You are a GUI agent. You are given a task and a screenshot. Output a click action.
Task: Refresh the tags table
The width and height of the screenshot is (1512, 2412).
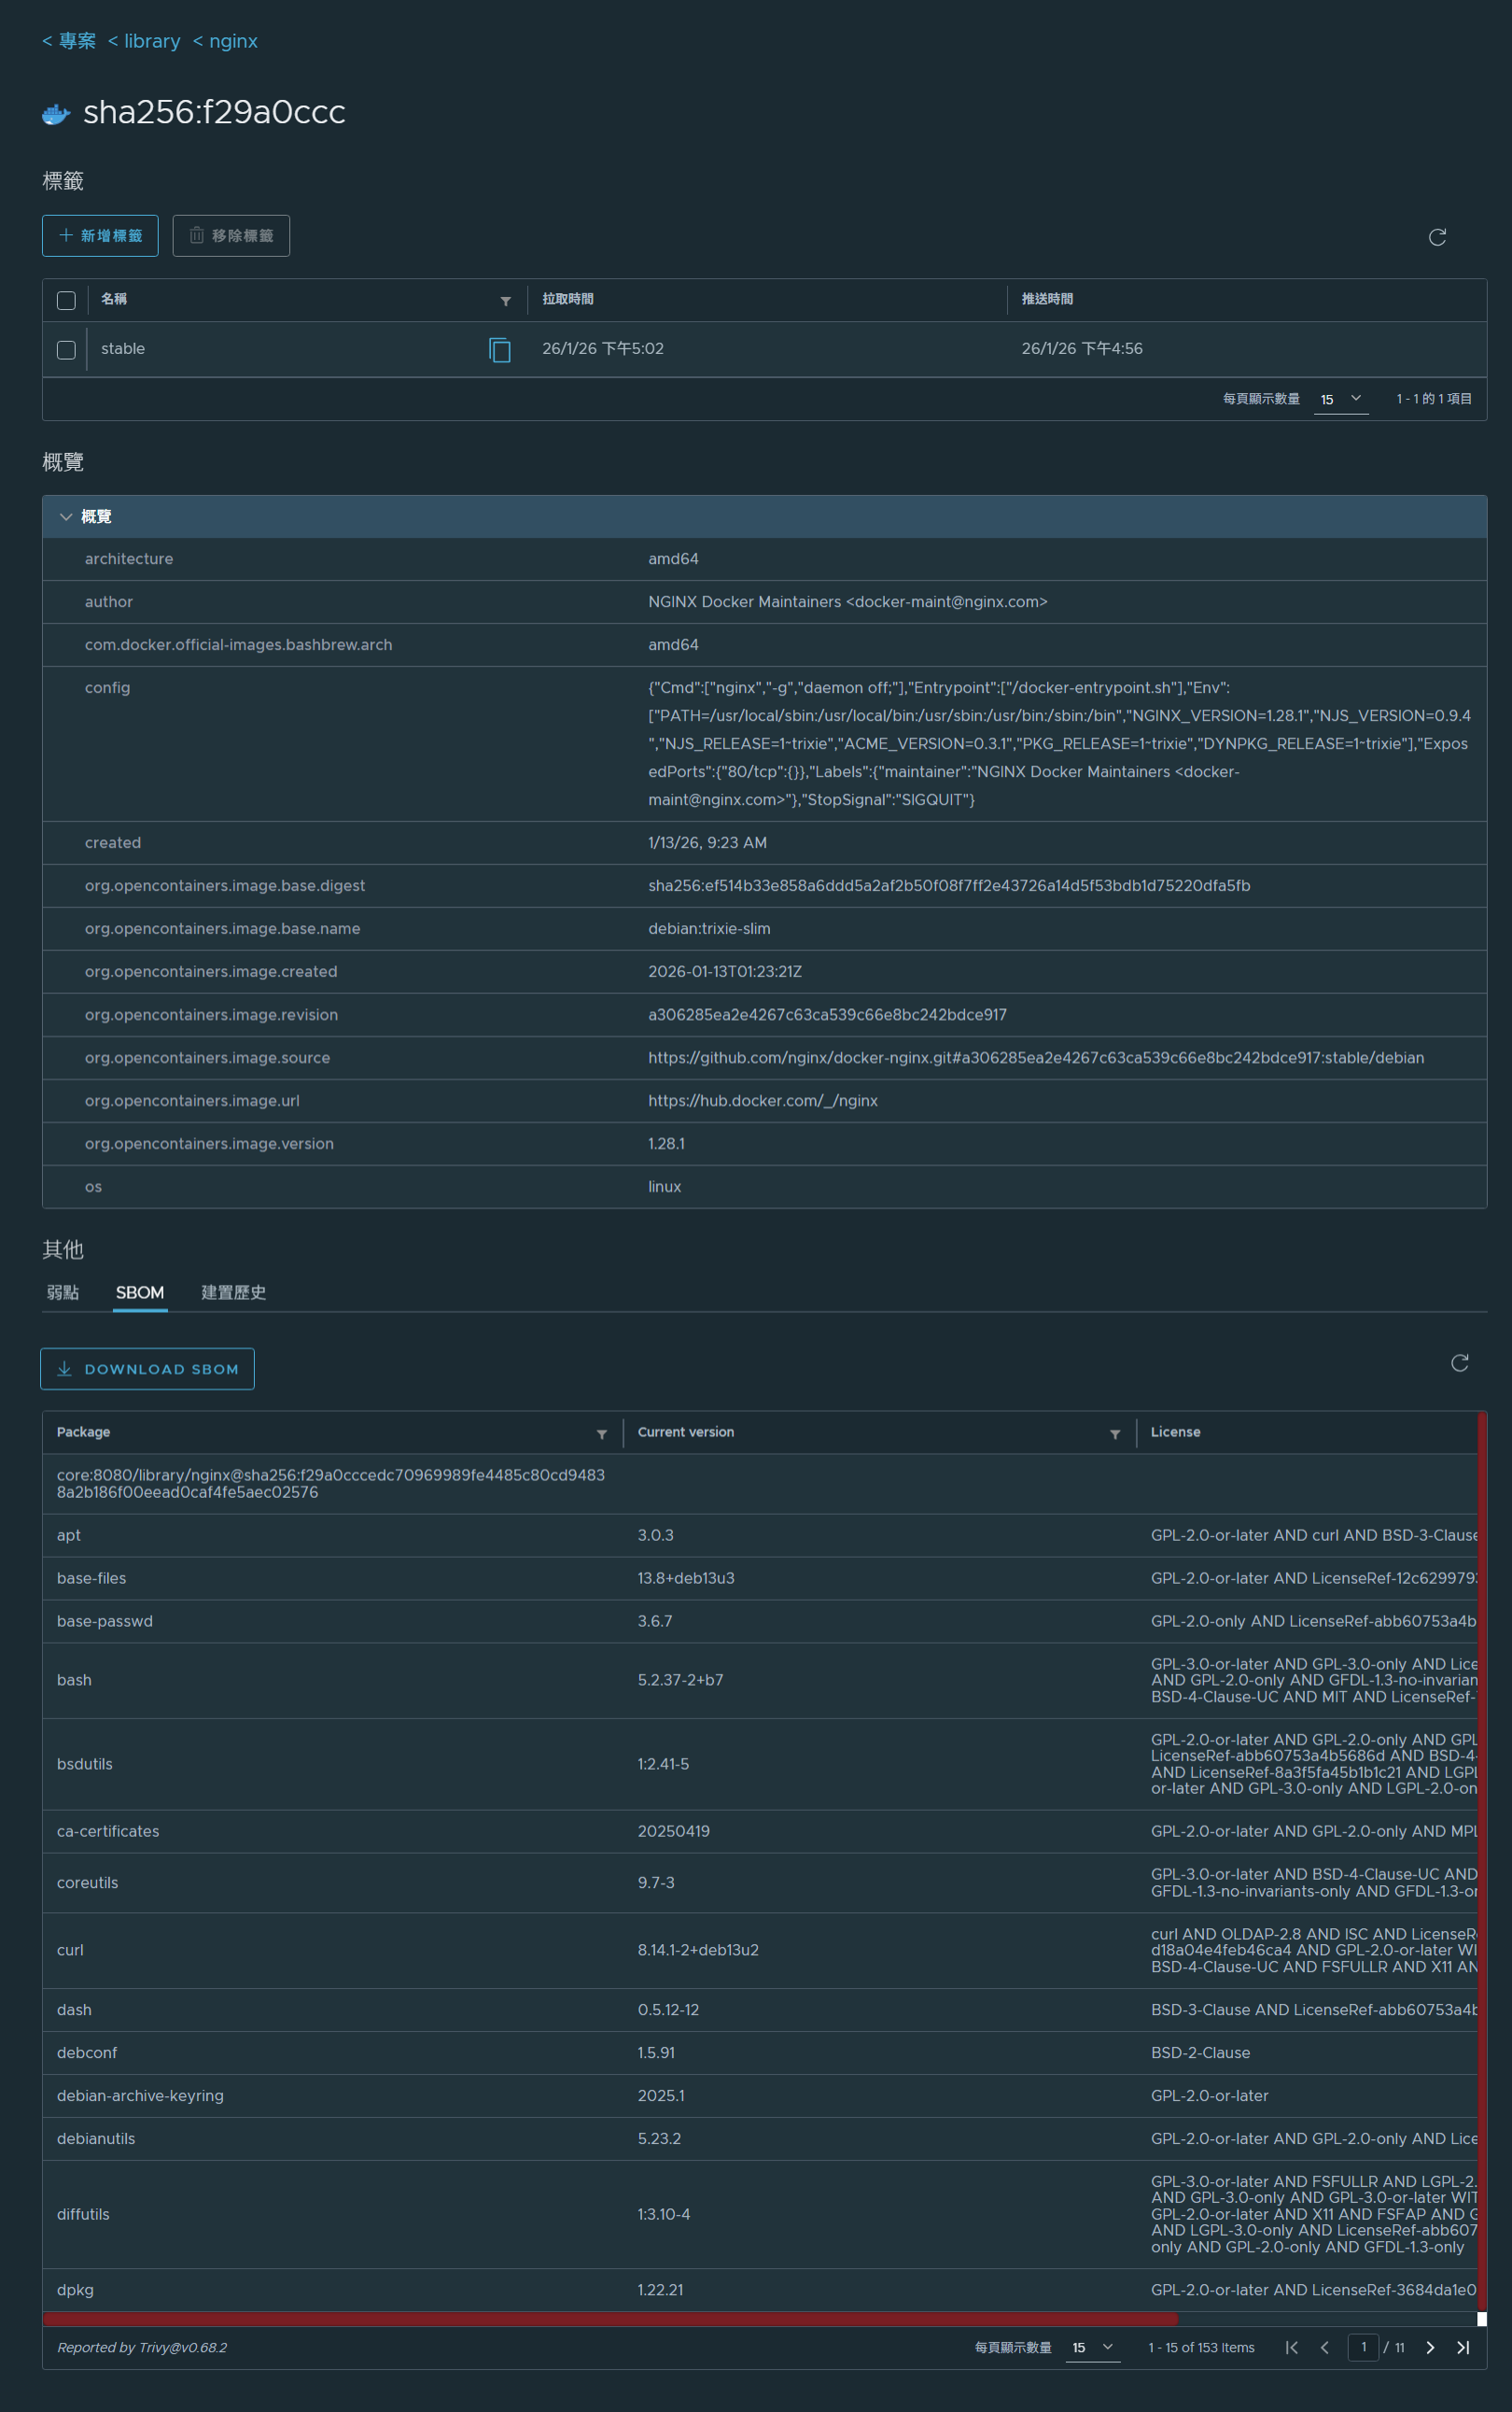(1437, 237)
